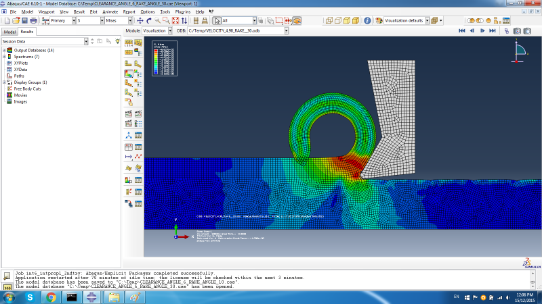Open a file with the folder icon
This screenshot has width=542, height=304.
point(16,21)
